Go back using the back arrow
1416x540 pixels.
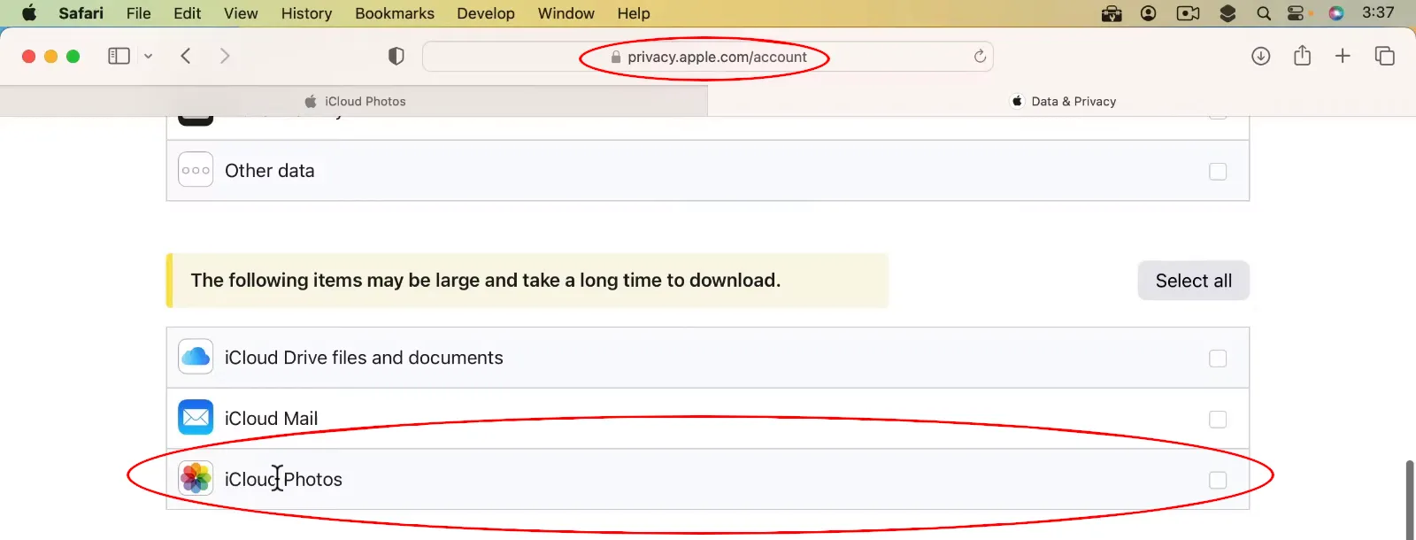point(186,57)
